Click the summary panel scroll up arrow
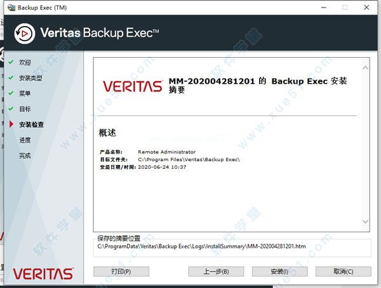Image resolution: width=381 pixels, height=288 pixels. click(x=365, y=65)
